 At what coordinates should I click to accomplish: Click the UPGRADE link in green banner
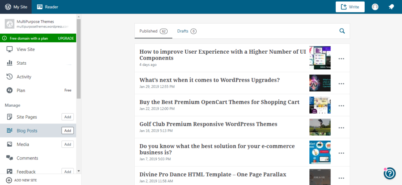[66, 38]
